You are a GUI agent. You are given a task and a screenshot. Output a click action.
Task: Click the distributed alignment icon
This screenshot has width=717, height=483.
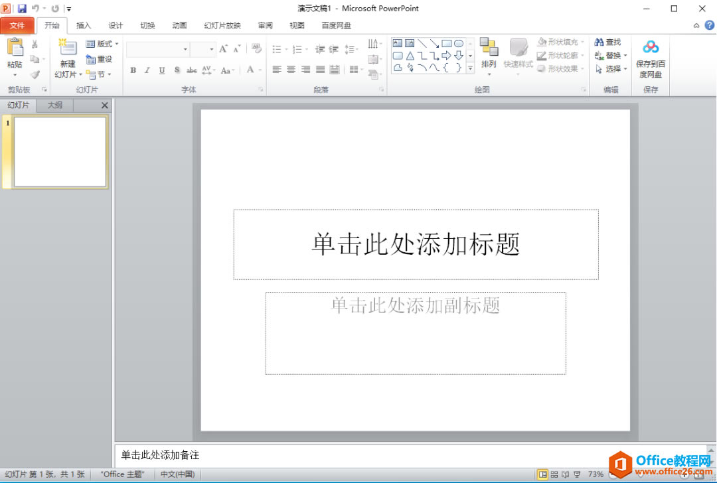[x=335, y=70]
